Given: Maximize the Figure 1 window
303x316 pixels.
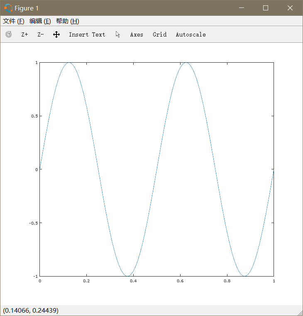Looking at the screenshot, I should [266, 8].
